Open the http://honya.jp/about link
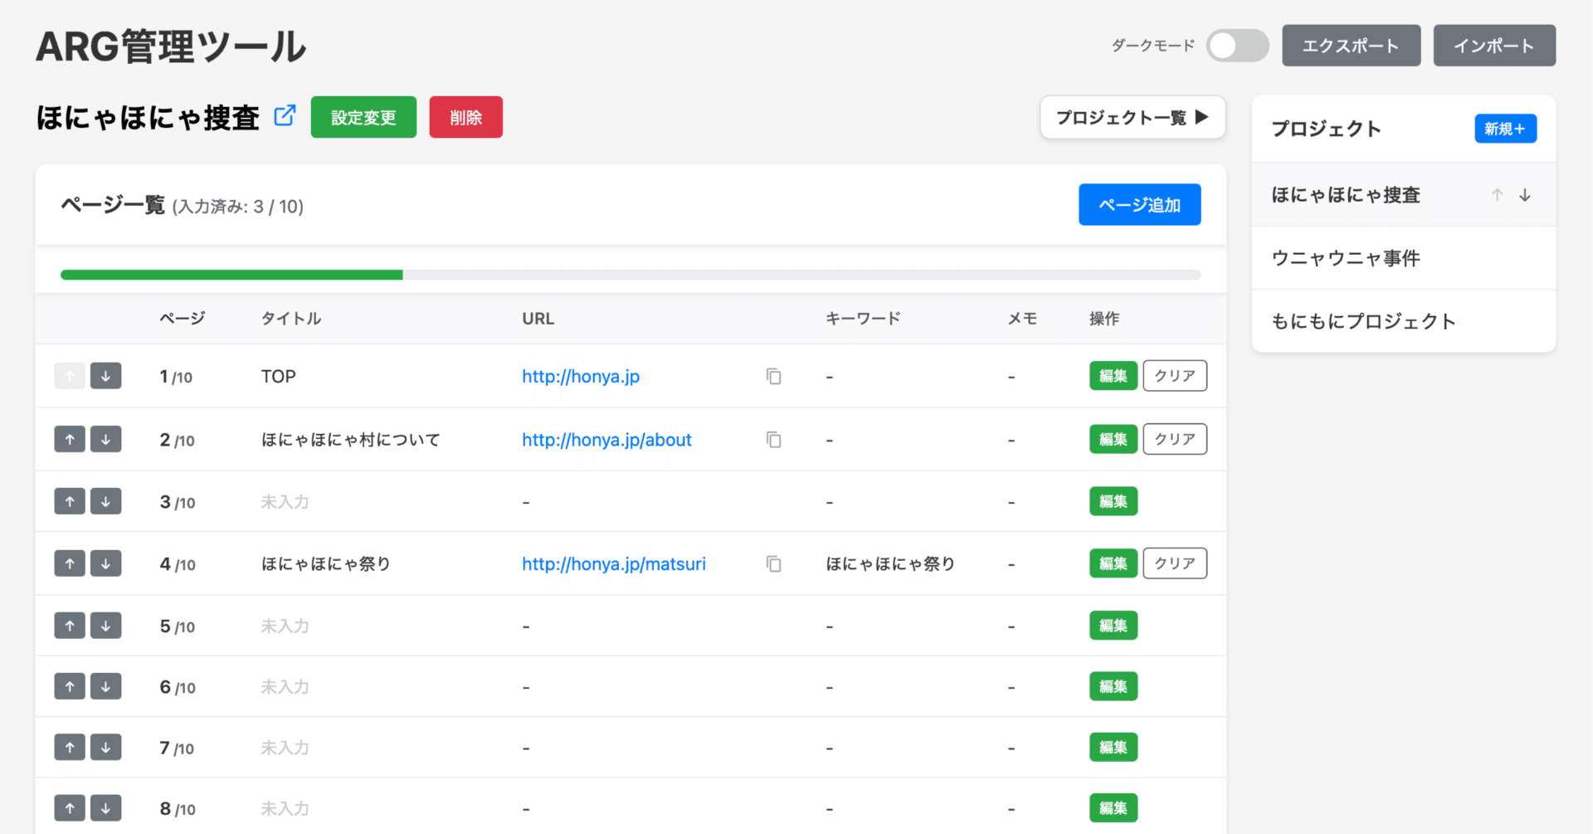The image size is (1593, 834). pos(607,440)
